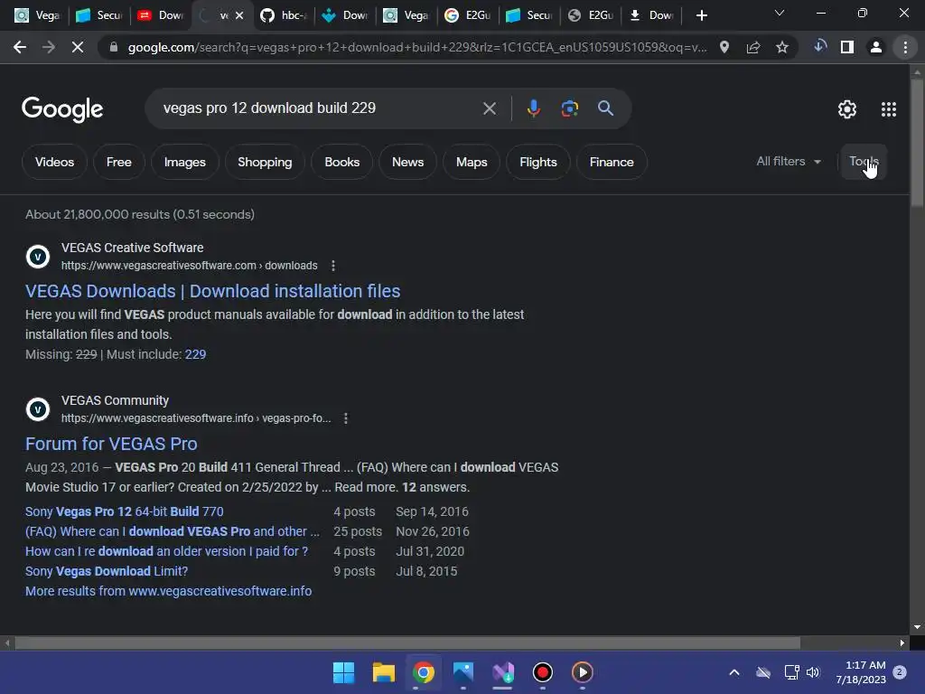Select the Flights filter chip
This screenshot has width=925, height=694.
[x=538, y=162]
